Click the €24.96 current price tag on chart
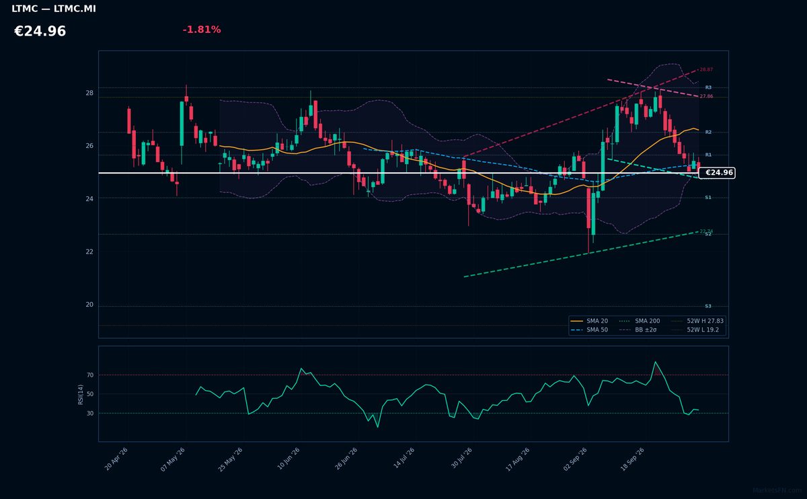 click(717, 173)
